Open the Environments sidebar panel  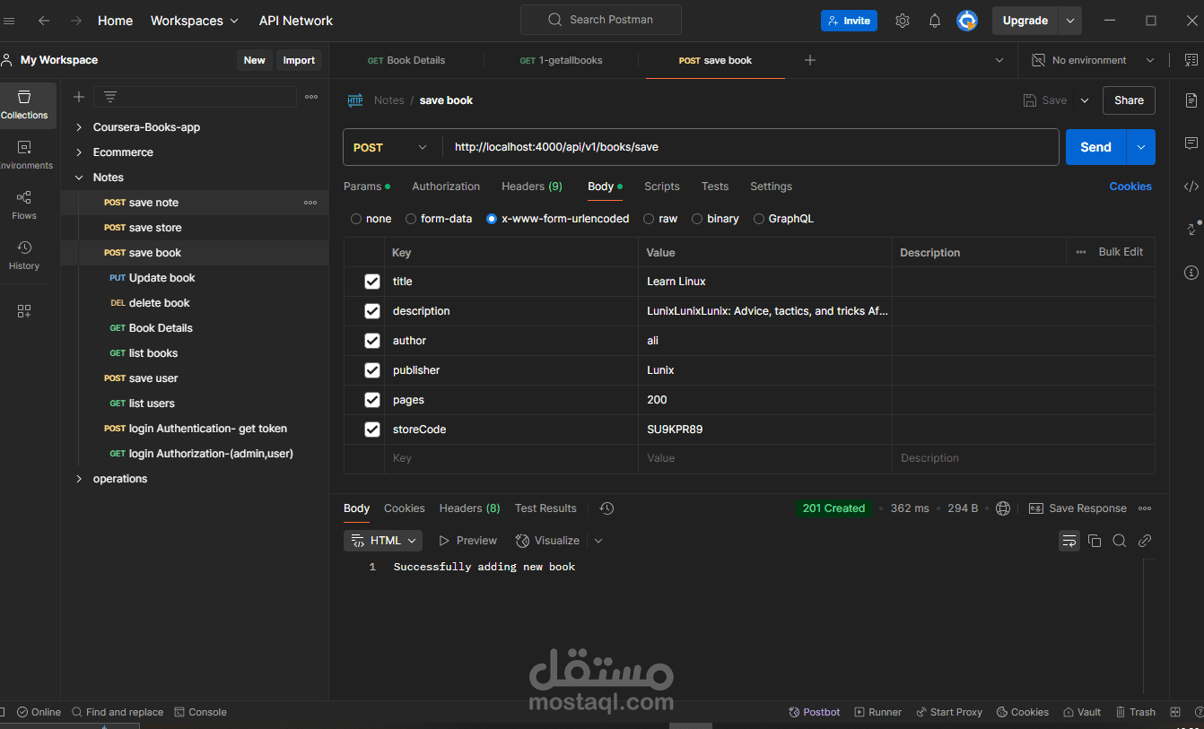(x=24, y=153)
